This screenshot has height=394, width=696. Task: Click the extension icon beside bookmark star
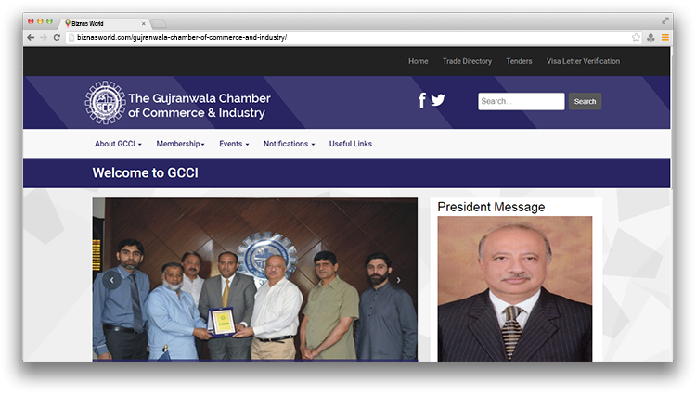tap(651, 37)
